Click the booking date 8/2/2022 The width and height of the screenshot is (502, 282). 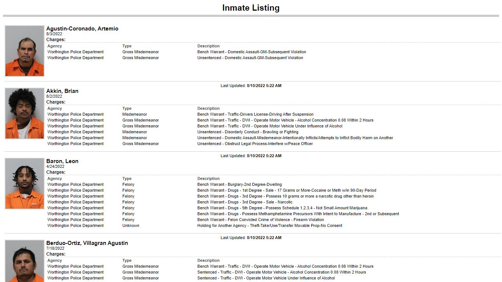54,96
